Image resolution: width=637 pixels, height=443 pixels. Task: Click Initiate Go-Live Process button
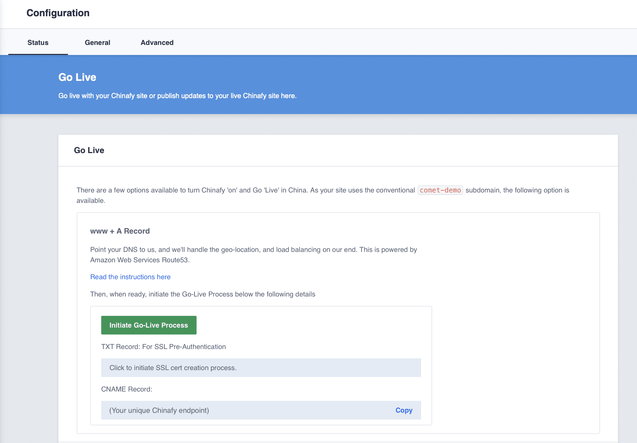pyautogui.click(x=149, y=325)
